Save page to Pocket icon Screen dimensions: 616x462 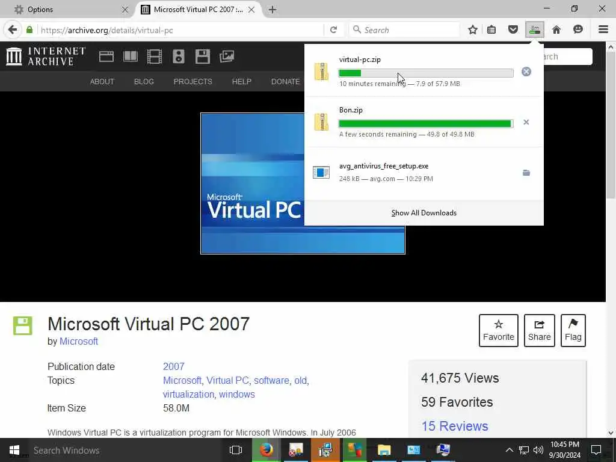(x=513, y=30)
